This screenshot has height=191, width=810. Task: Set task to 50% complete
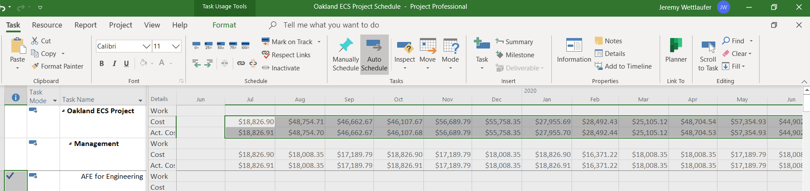coord(221,45)
